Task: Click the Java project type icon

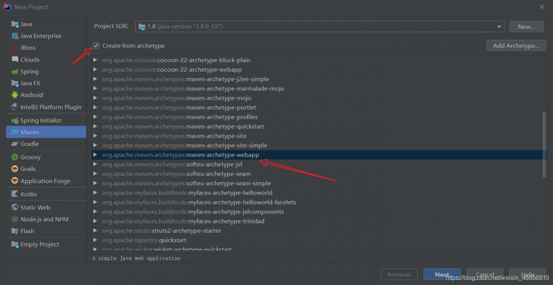Action: (15, 24)
